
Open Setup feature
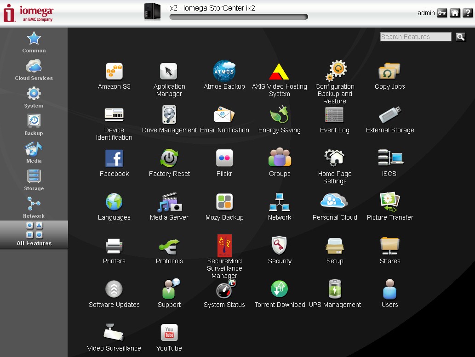click(x=335, y=251)
